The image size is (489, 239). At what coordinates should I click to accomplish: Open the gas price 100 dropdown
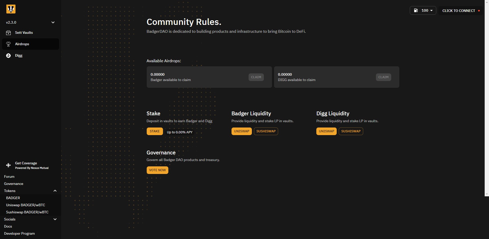(x=423, y=10)
